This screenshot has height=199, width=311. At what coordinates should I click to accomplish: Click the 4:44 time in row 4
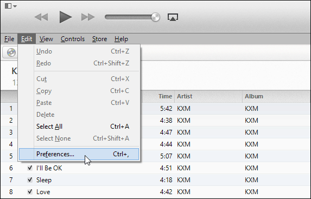(x=166, y=144)
